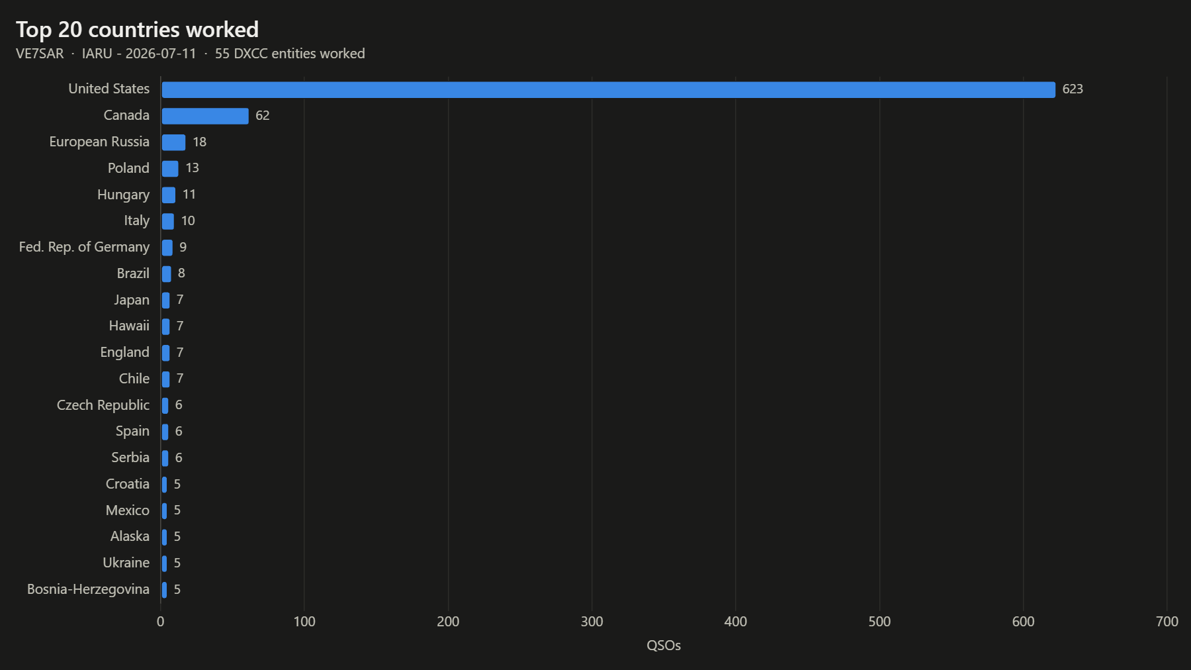Select "Fed. Rep. of Germany" label
The height and width of the screenshot is (670, 1191).
[84, 247]
